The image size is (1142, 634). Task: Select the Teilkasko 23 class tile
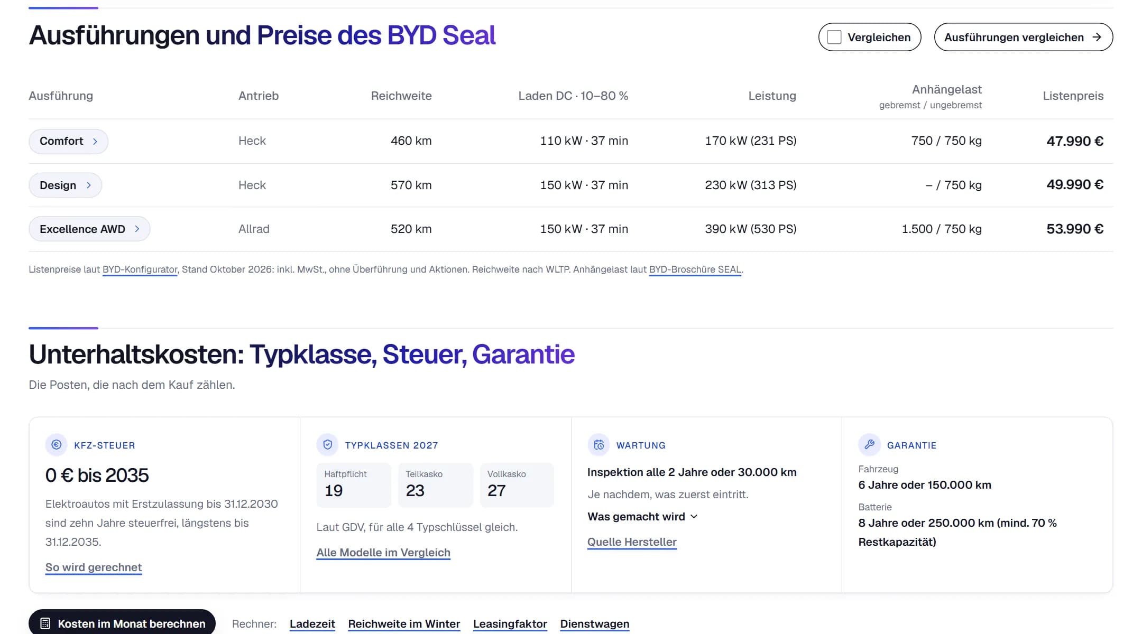pyautogui.click(x=435, y=485)
